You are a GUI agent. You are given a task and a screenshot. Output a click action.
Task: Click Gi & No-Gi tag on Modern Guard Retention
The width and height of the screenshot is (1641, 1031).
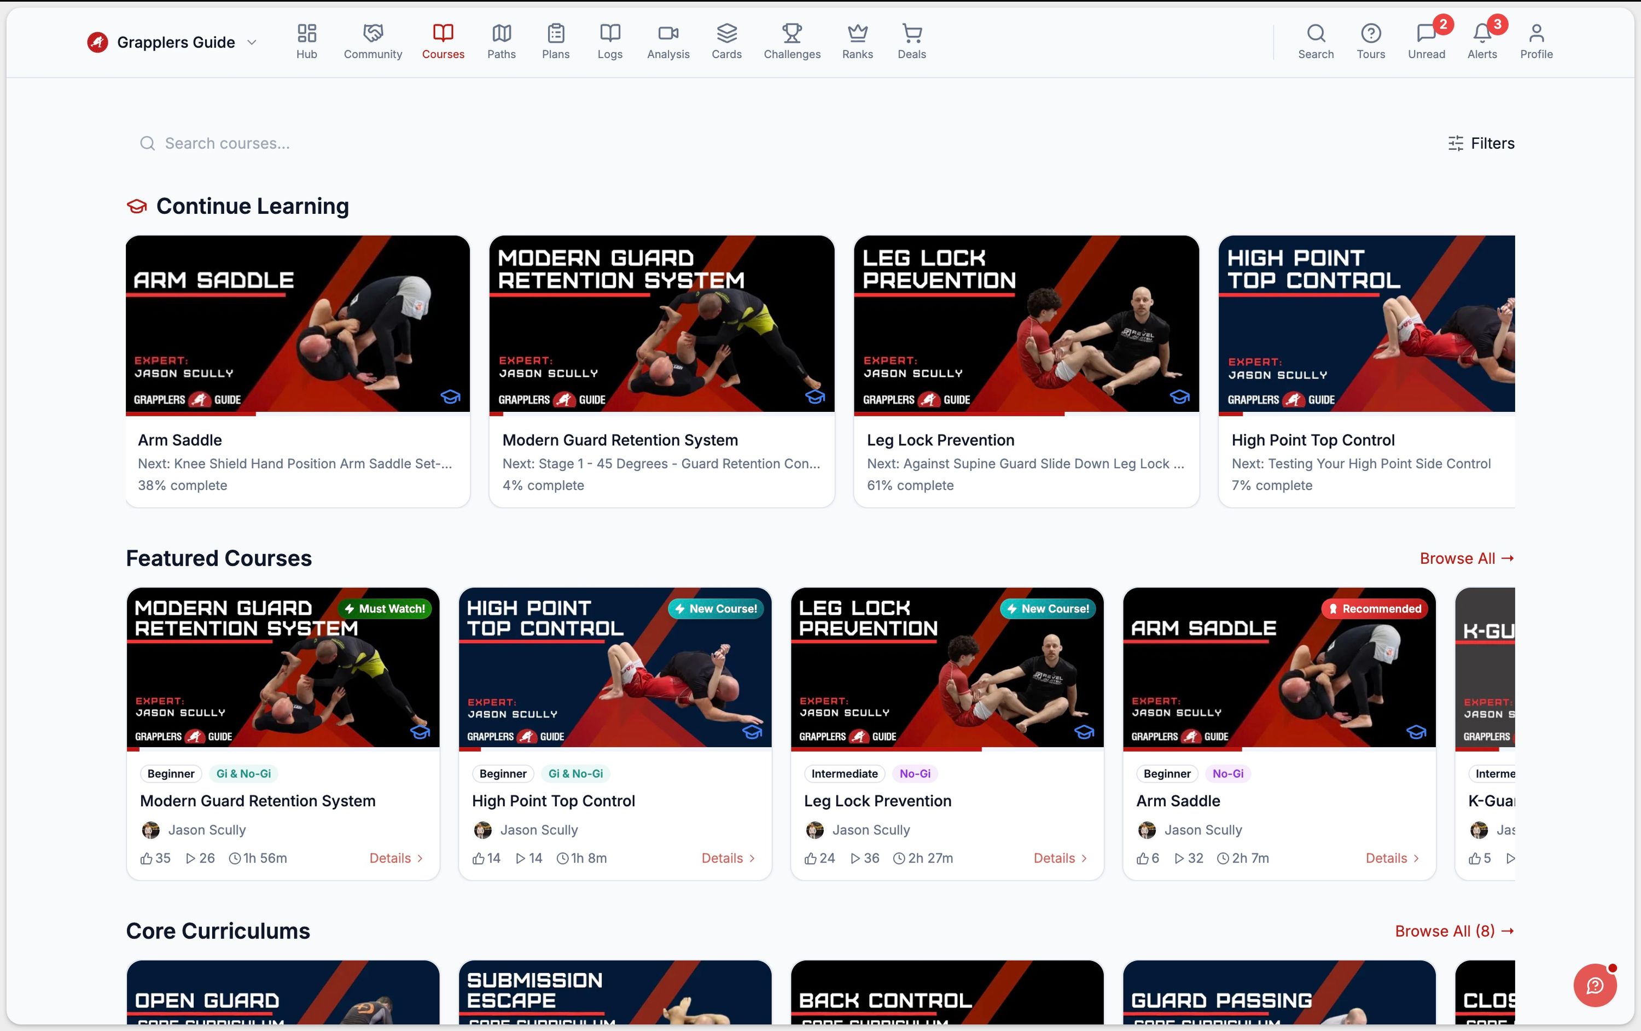click(x=243, y=773)
